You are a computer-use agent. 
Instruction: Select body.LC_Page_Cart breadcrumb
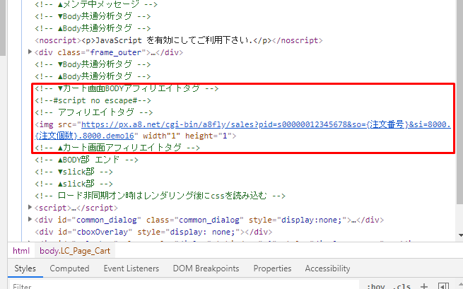pos(75,251)
